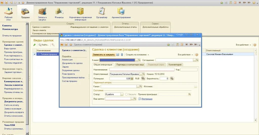Click inside the Наименование input field

pos(142,70)
